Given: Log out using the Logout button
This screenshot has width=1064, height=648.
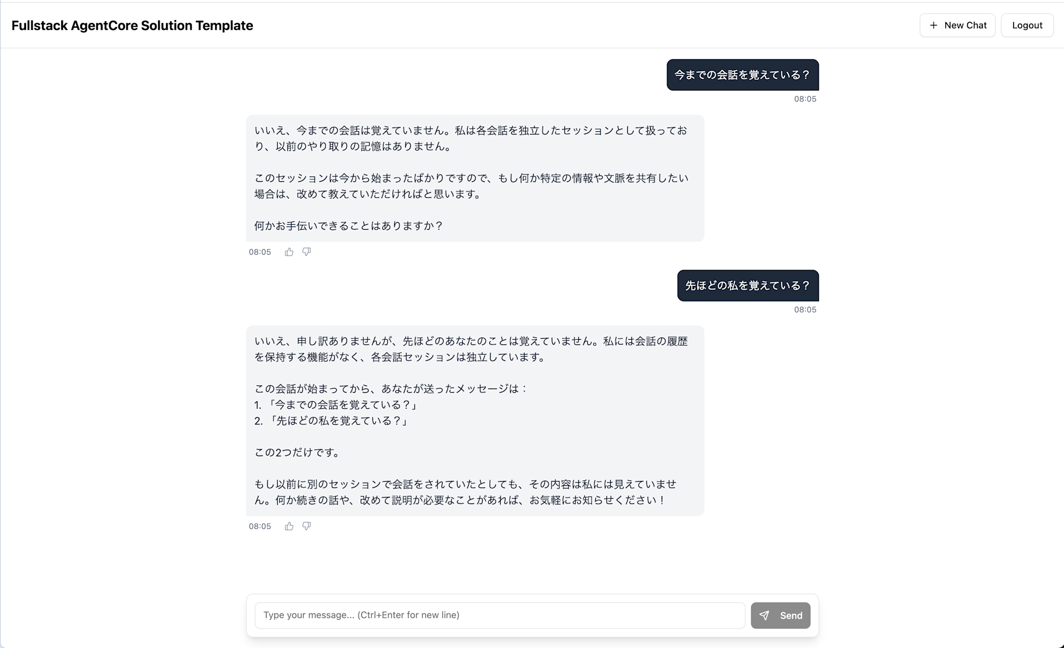Looking at the screenshot, I should pos(1027,26).
